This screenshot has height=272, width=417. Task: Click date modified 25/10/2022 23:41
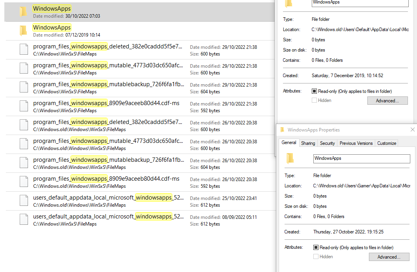[223, 198]
